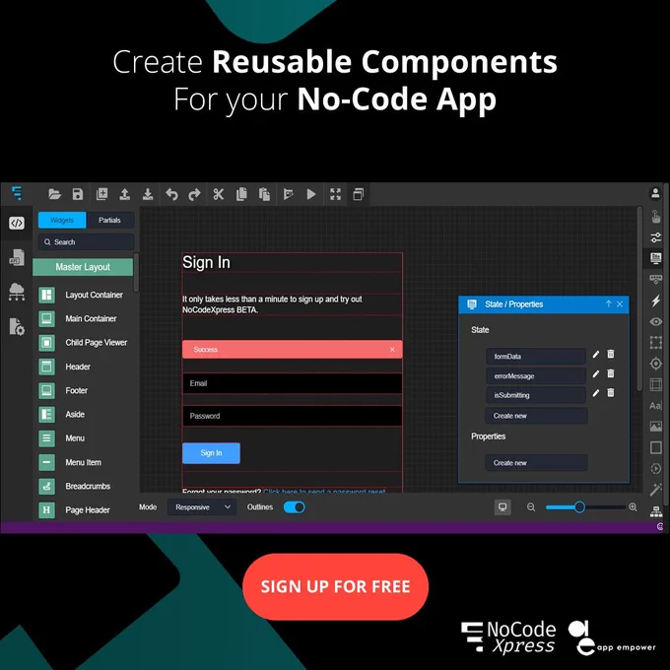Open magic wand icon on right rail
Screen dimensions: 670x670
coord(655,490)
